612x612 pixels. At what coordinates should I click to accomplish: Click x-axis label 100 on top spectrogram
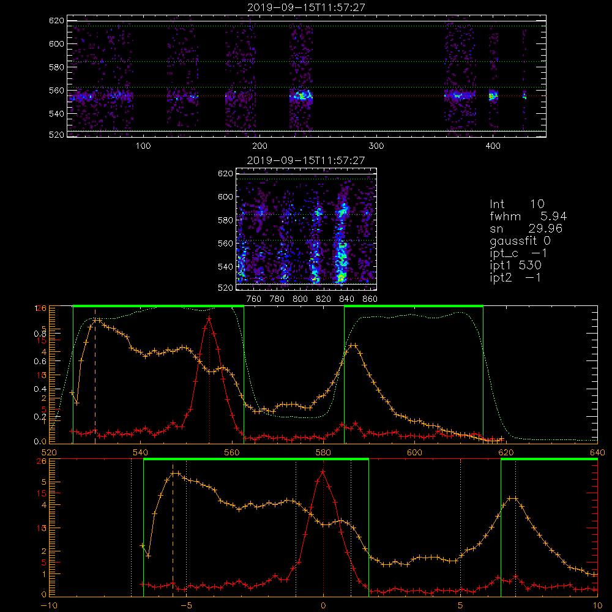tap(143, 146)
